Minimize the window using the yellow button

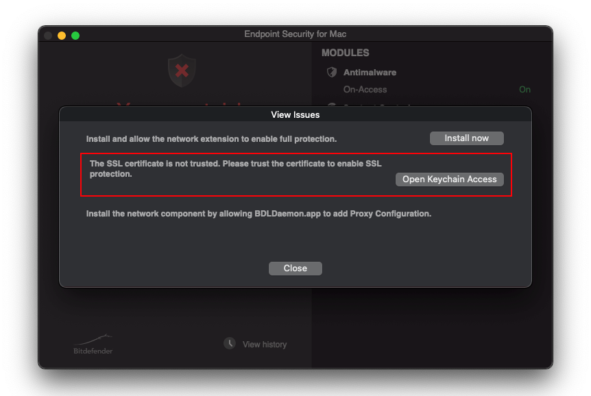(62, 35)
